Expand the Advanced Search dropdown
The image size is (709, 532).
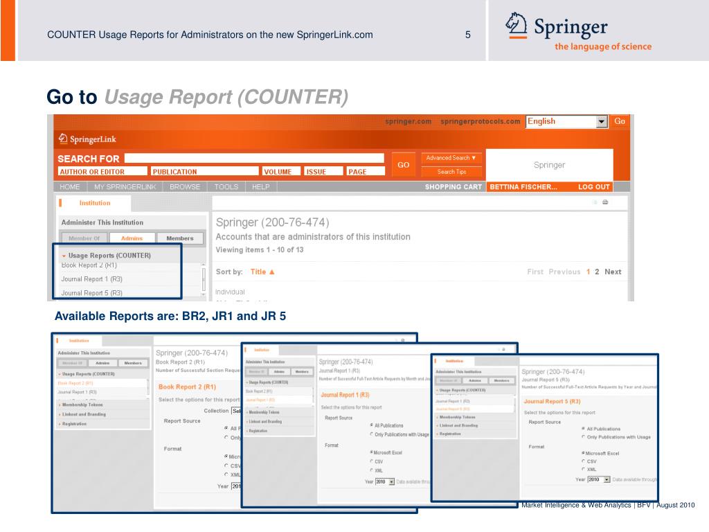coord(451,158)
